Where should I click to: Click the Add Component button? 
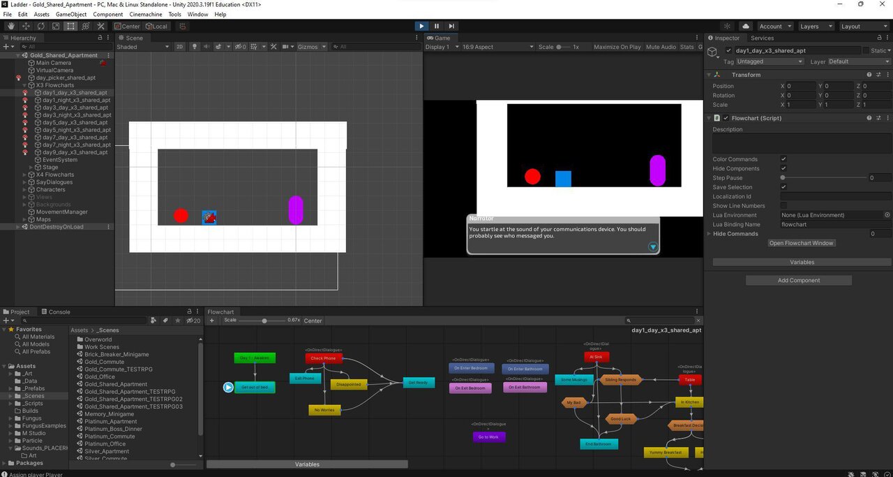(x=799, y=280)
